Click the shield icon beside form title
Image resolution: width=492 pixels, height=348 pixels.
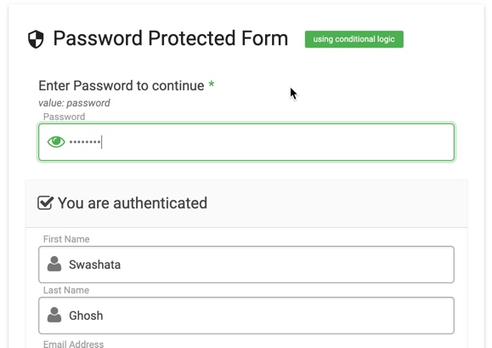coord(36,39)
